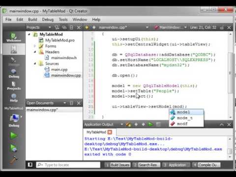Close the MyTableMod output tab
Viewport: 236px width, 177px height.
tap(110, 132)
